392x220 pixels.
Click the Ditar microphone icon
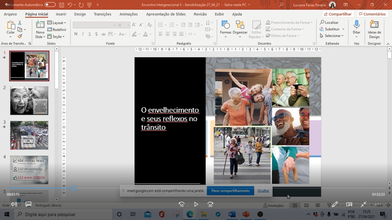coord(356,25)
